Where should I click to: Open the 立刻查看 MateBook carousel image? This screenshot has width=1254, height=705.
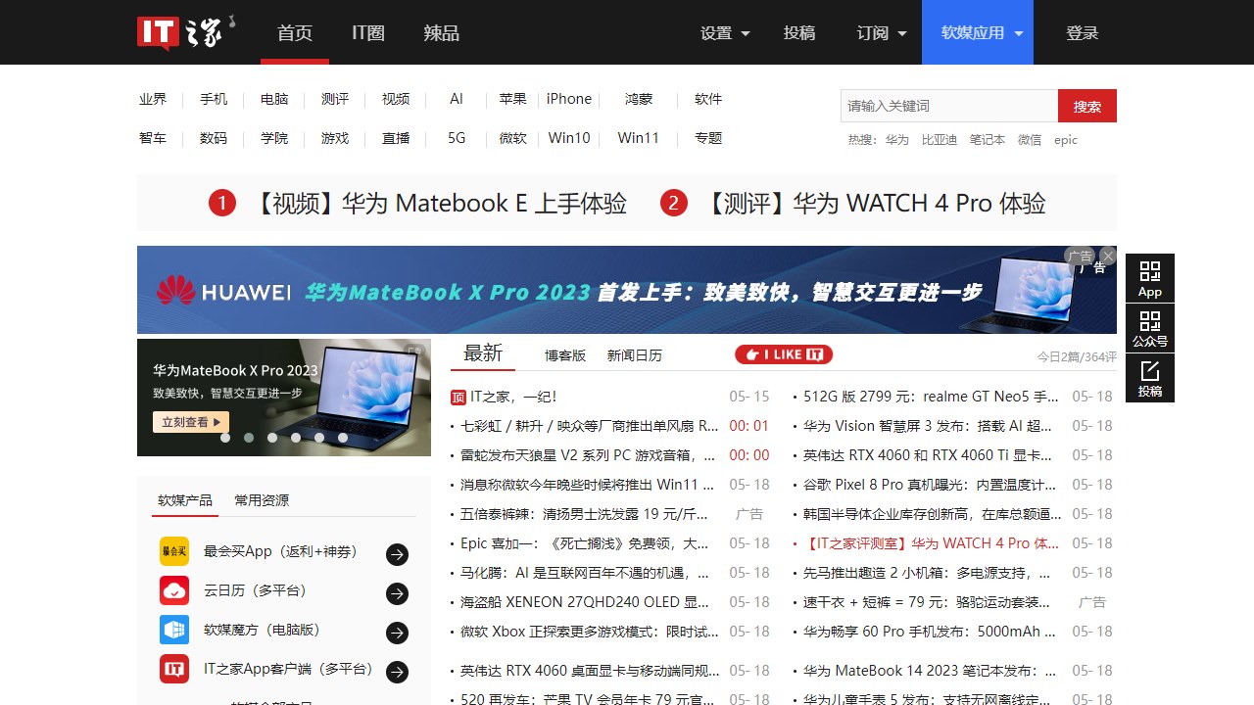pos(191,422)
